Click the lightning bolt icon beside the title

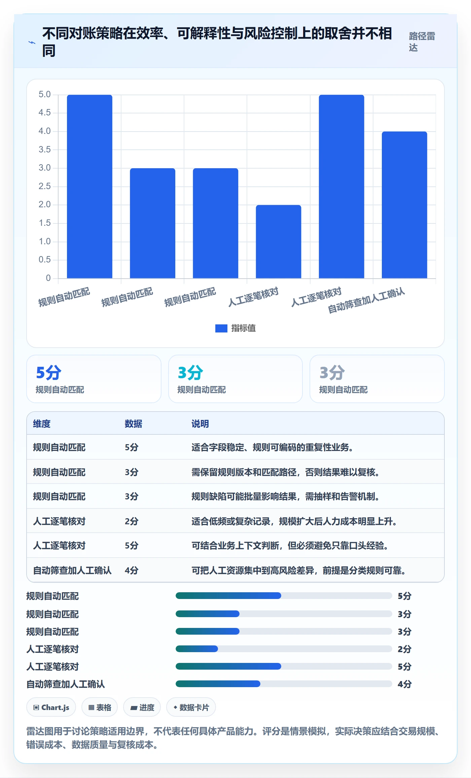[x=32, y=43]
